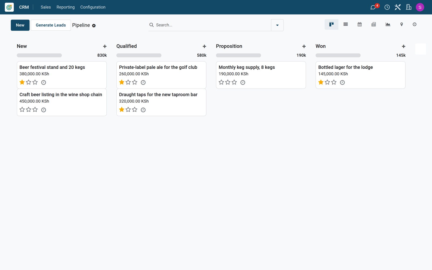Screen dimensions: 432x270
Task: Expand the search filter options dropdown
Action: (277, 25)
